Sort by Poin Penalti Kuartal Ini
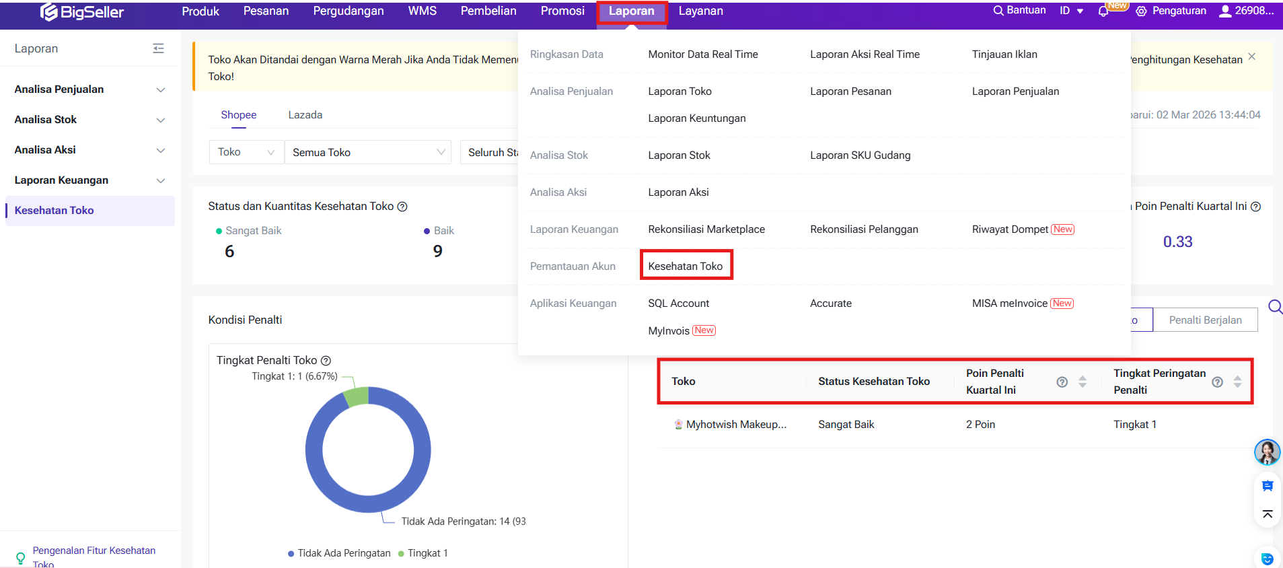Viewport: 1283px width, 568px height. (1083, 382)
